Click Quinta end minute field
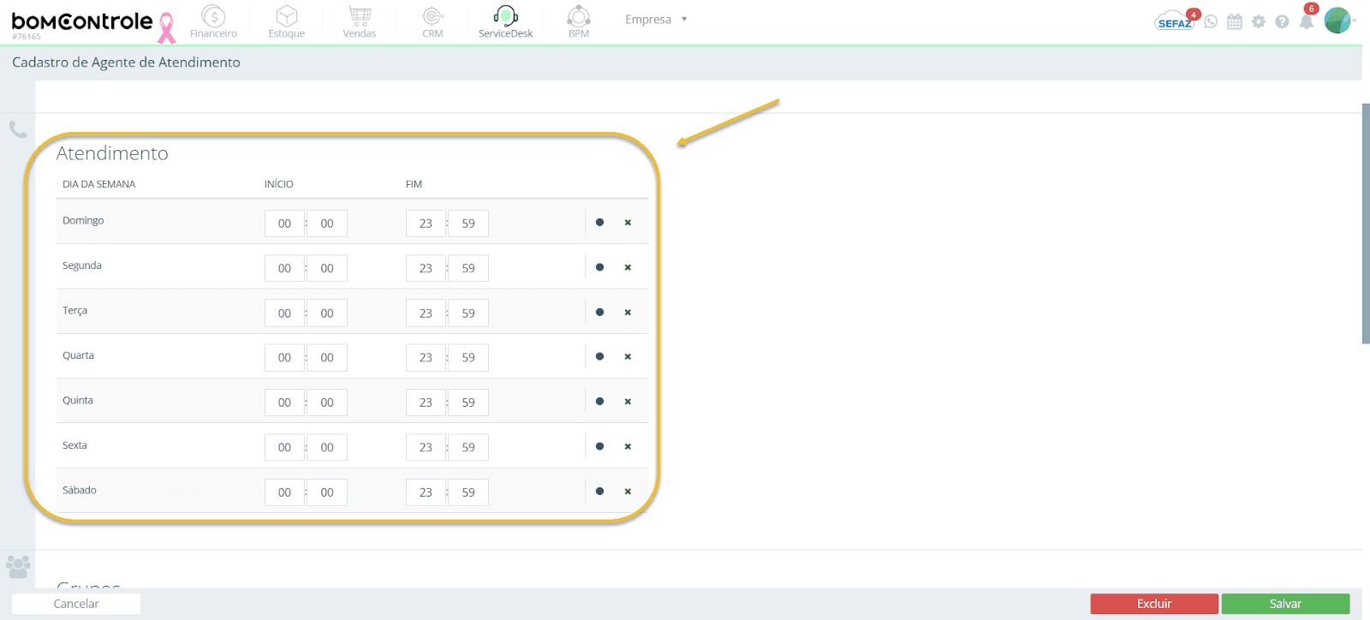 [468, 402]
